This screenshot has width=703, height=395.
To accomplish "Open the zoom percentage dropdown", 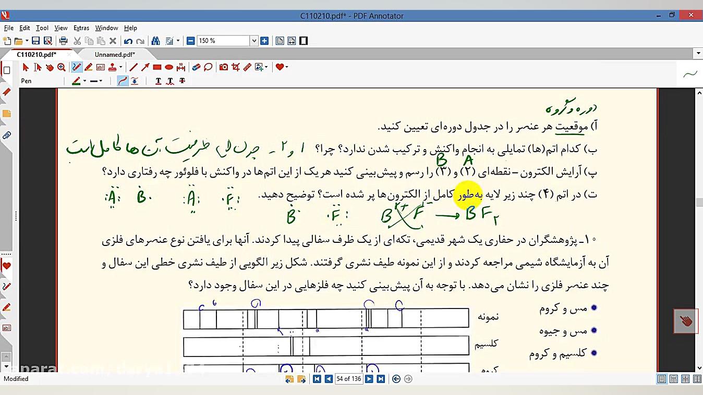I will 254,40.
